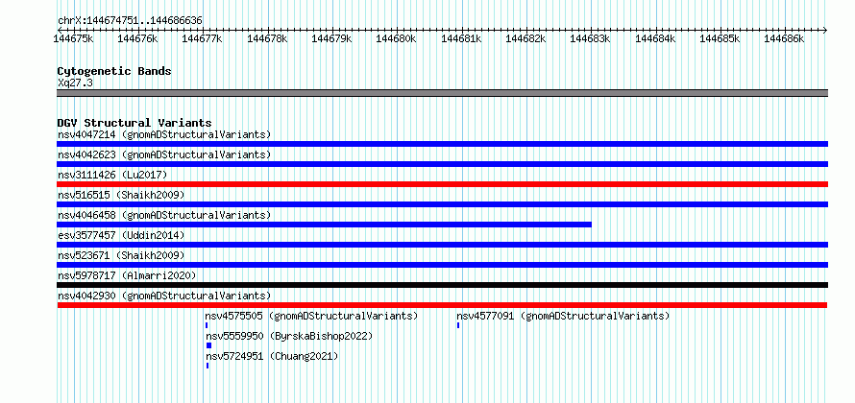Screen dimensions: 855x403
Task: Click the nsv4575505 (gnomADStructuralVariants) label
Action: (x=311, y=316)
